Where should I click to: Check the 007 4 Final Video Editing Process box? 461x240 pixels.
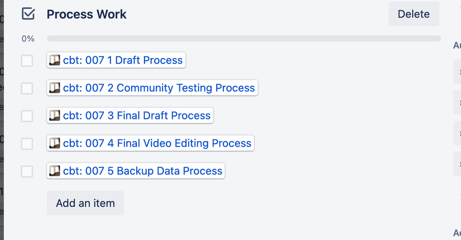click(x=27, y=144)
